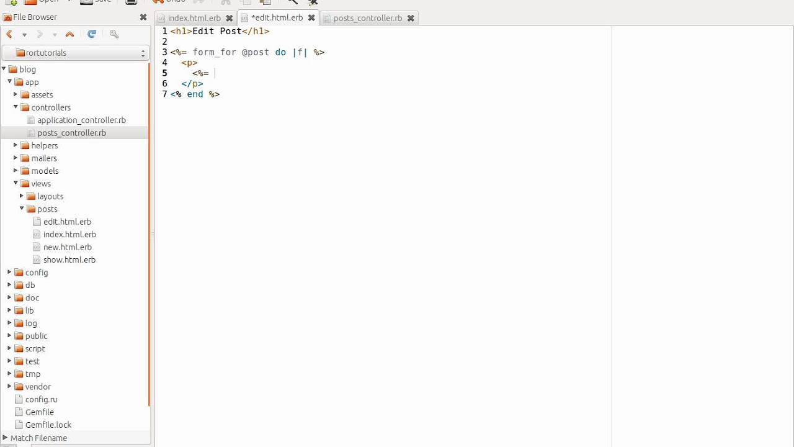Screen dimensions: 794x447
Task: Click the 'Edit Post' heading code line
Action: click(x=220, y=31)
